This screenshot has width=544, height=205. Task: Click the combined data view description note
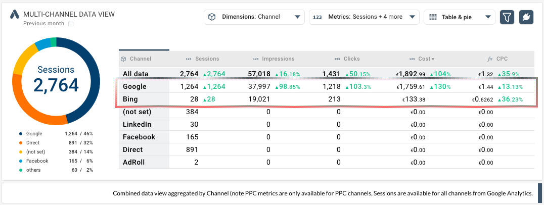323,193
